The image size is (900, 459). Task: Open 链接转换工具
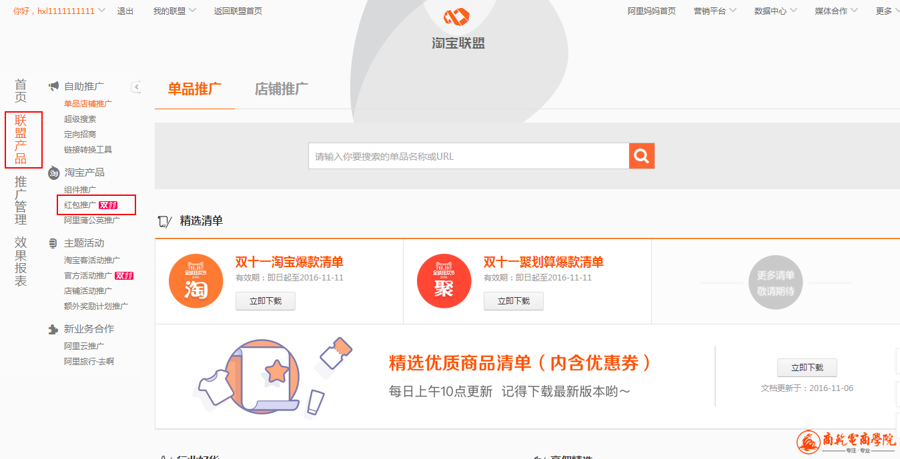point(88,149)
